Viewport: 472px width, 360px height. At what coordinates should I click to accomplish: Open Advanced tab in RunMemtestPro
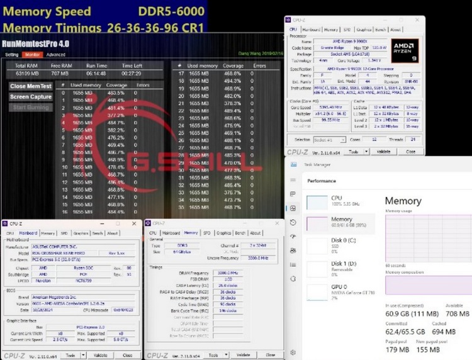coord(55,55)
